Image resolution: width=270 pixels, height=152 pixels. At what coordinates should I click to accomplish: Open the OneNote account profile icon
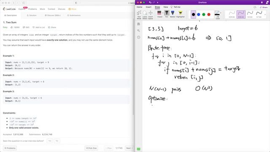[267, 2]
